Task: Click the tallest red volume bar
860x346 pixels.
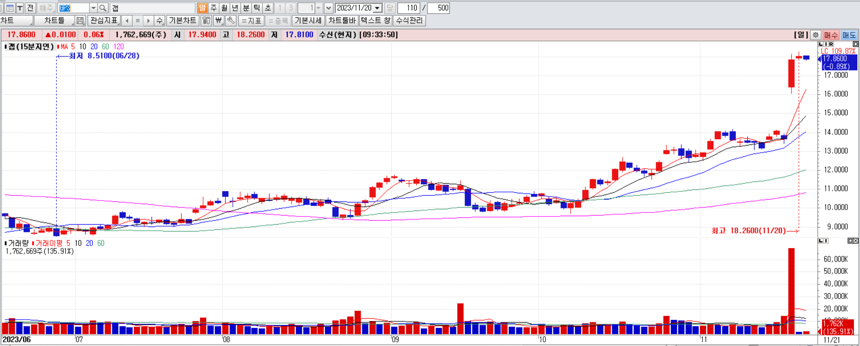Action: (x=792, y=291)
